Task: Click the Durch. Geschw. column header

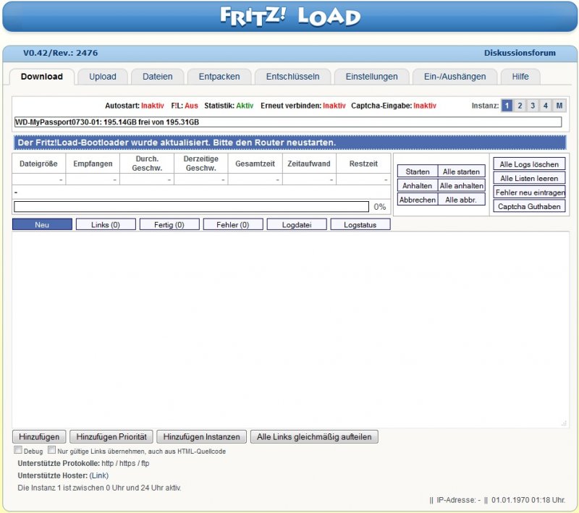Action: [147, 164]
